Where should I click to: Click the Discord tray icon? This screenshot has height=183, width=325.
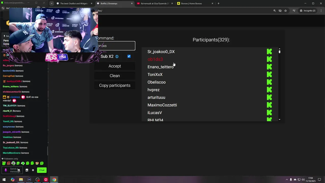(295, 180)
